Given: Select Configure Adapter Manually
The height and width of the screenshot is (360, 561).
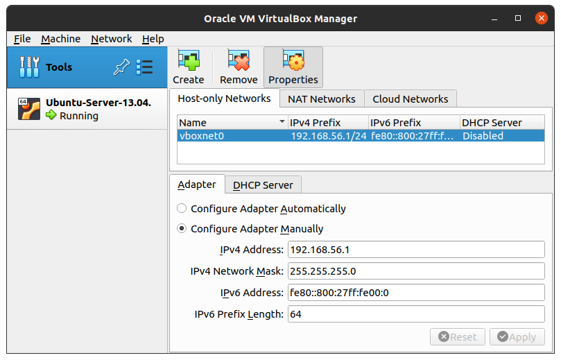Looking at the screenshot, I should [182, 228].
